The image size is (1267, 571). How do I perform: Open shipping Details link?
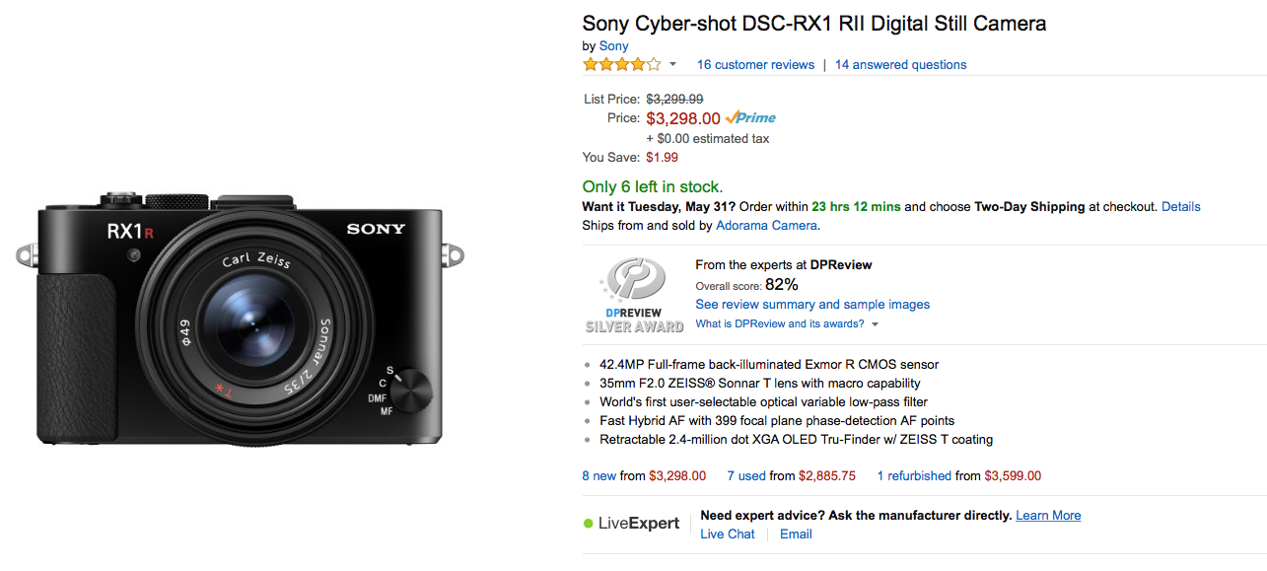click(1181, 207)
